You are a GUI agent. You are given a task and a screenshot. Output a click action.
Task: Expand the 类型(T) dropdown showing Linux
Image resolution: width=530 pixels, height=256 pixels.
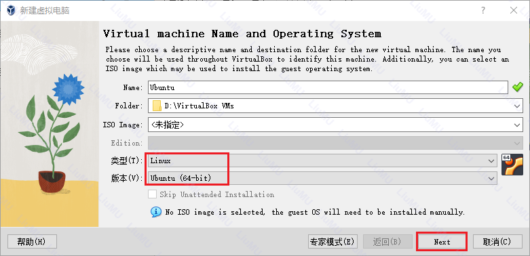pos(322,161)
